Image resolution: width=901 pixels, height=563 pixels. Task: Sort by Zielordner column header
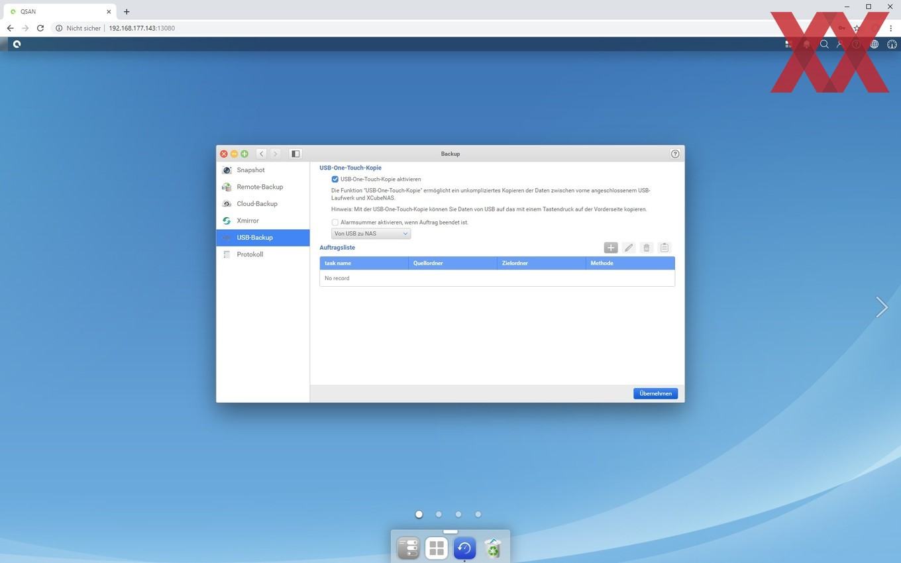coord(541,264)
